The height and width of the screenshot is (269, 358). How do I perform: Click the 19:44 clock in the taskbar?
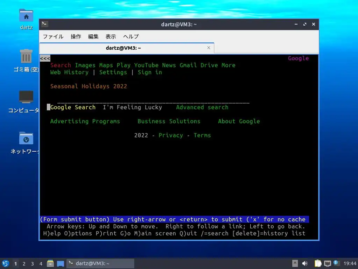coord(350,263)
